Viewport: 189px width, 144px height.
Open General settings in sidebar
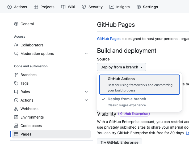pyautogui.click(x=51, y=24)
